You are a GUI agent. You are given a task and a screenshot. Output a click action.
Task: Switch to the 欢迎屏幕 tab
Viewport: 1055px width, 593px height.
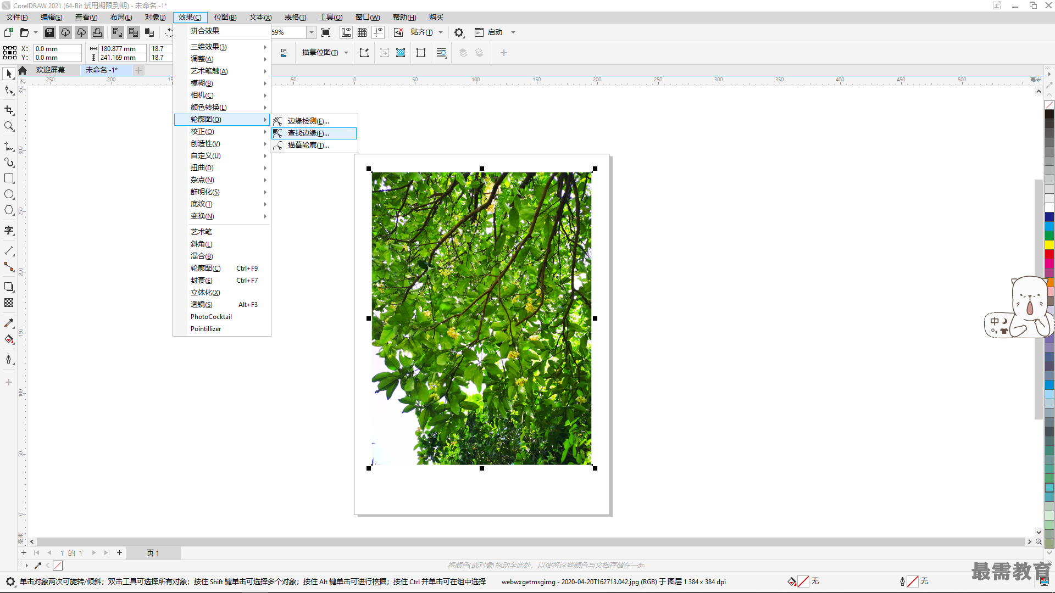tap(51, 70)
